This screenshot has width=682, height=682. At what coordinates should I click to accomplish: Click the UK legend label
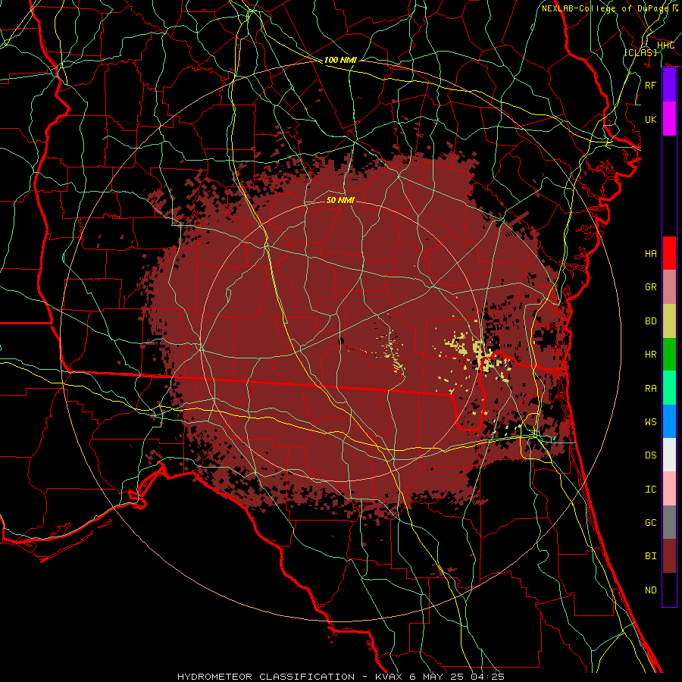(x=651, y=119)
